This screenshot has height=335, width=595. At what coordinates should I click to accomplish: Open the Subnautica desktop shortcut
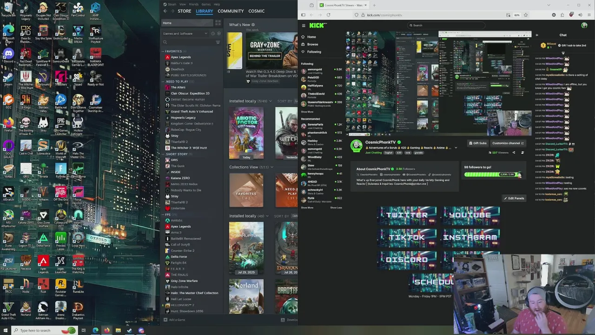pyautogui.click(x=43, y=148)
